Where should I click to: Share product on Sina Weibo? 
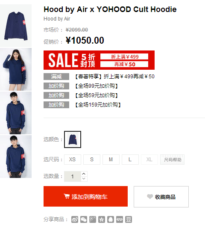[75, 219]
